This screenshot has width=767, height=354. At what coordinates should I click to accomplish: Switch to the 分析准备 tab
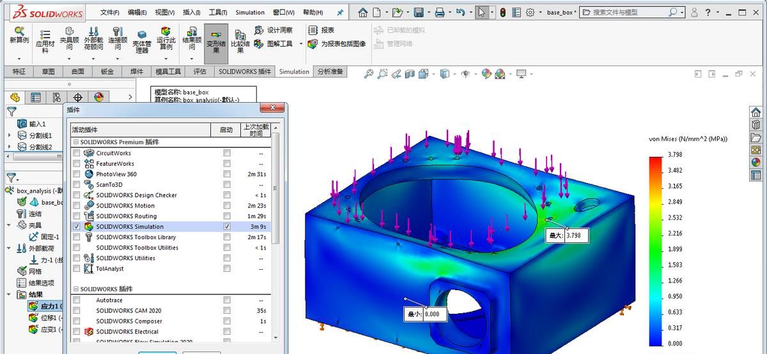330,71
